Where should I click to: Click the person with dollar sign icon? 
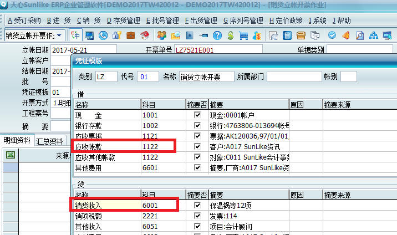[x=257, y=35]
